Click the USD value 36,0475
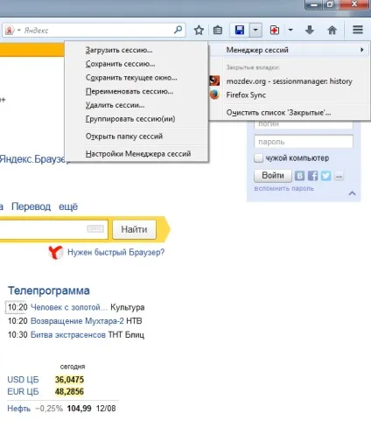 tap(69, 380)
